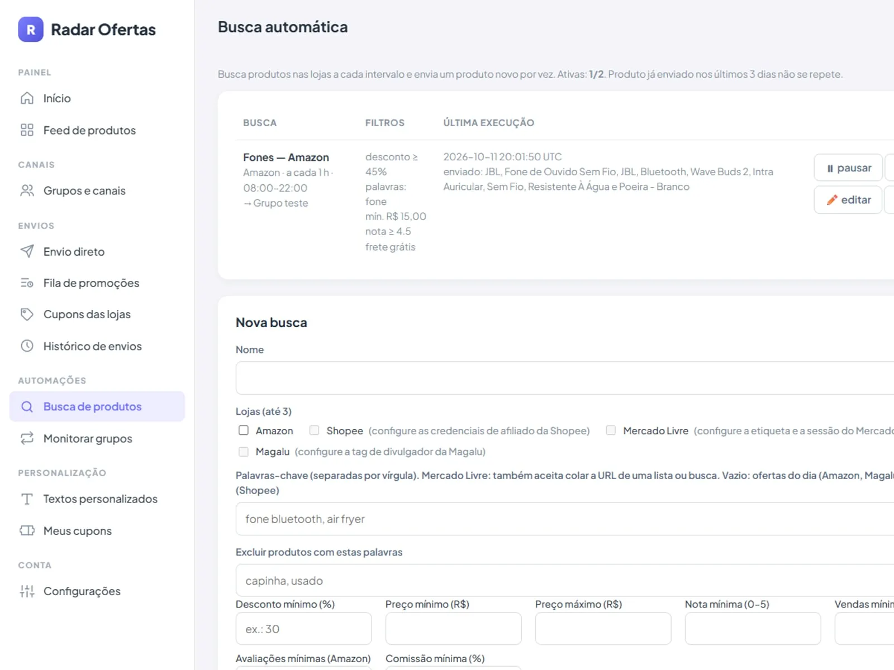The height and width of the screenshot is (670, 894).
Task: Click the pencil icon on editar
Action: point(832,200)
